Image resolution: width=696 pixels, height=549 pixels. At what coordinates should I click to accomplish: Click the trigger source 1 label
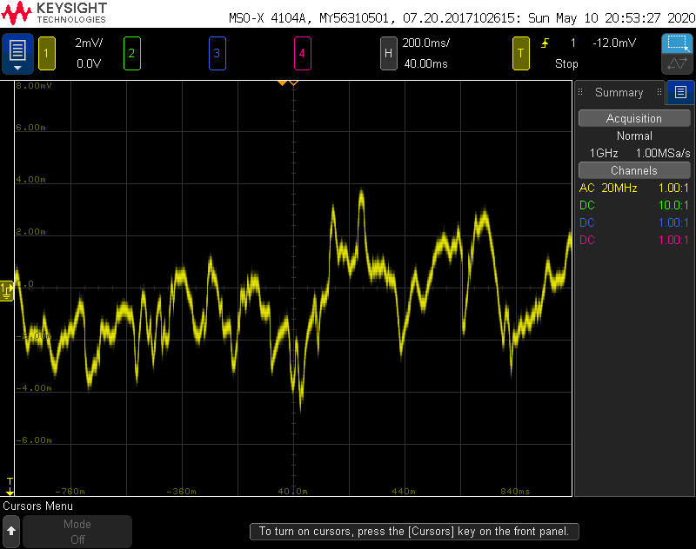tap(573, 43)
